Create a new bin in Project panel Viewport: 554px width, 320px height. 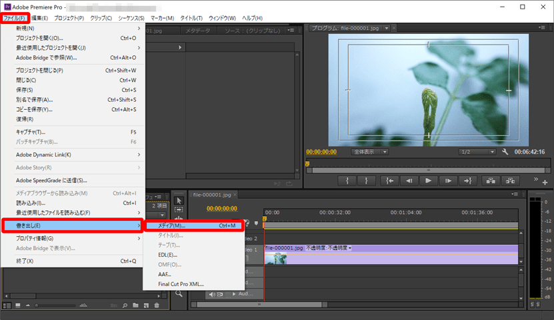(x=135, y=305)
